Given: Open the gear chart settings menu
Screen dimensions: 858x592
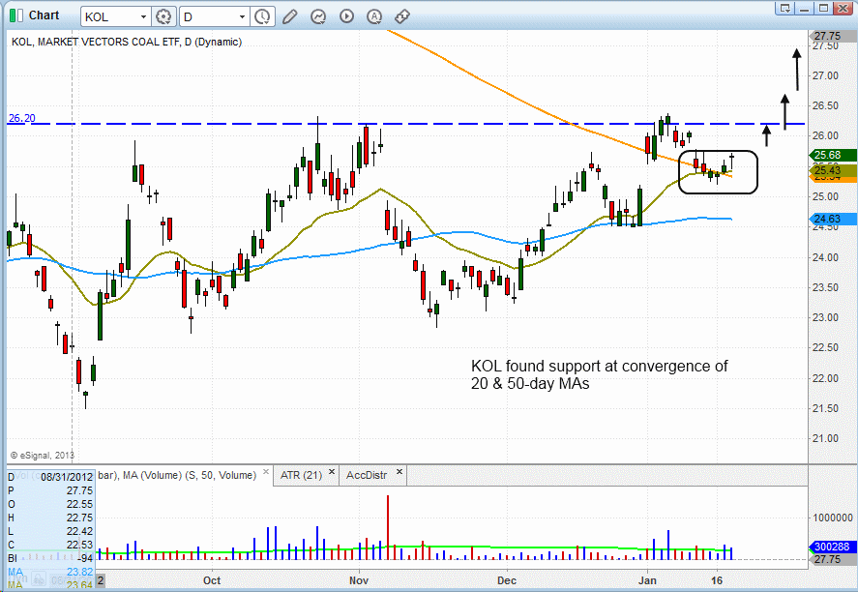Looking at the screenshot, I should point(163,16).
